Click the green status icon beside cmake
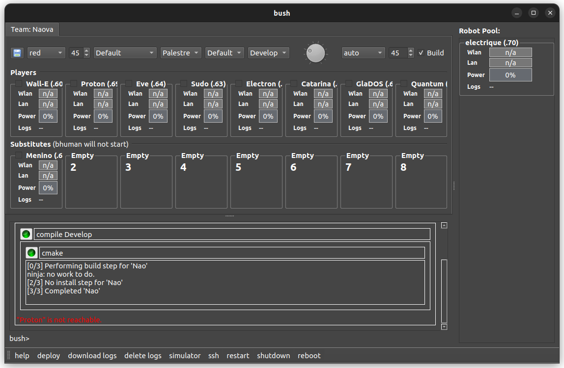Screen dimensions: 564x368 pyautogui.click(x=32, y=253)
